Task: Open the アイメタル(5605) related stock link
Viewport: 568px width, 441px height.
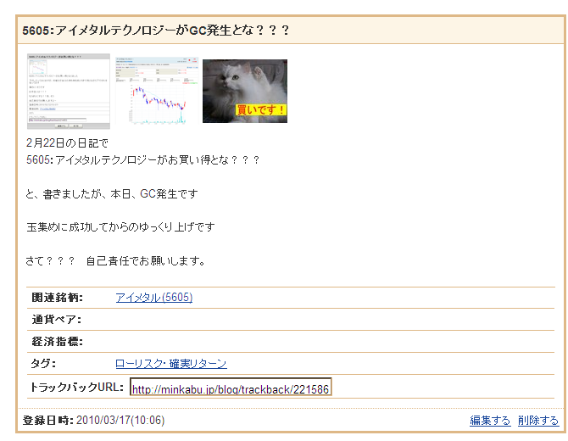Action: click(154, 298)
